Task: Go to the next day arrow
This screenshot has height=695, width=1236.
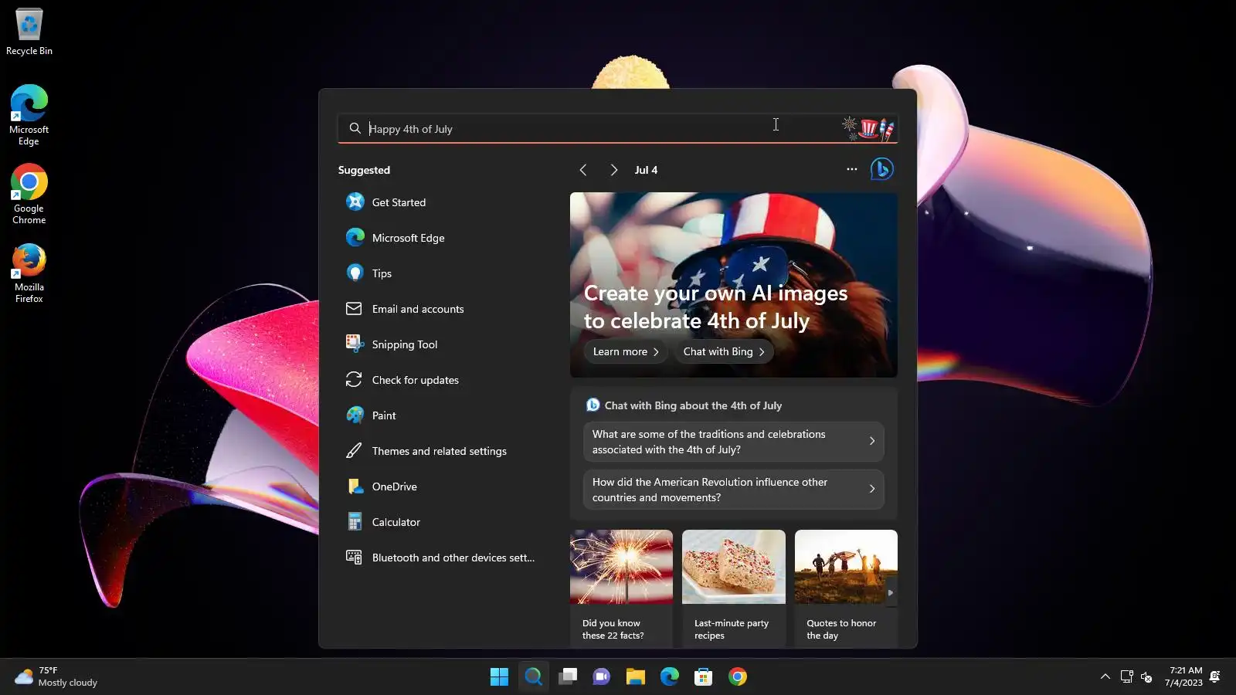Action: [613, 170]
